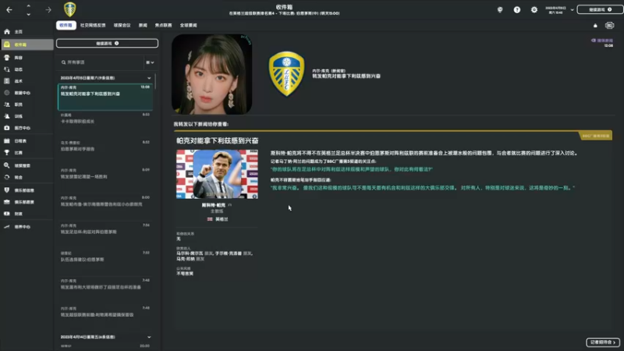Click the media news tag above 12:08
624x351 pixels.
(x=602, y=41)
